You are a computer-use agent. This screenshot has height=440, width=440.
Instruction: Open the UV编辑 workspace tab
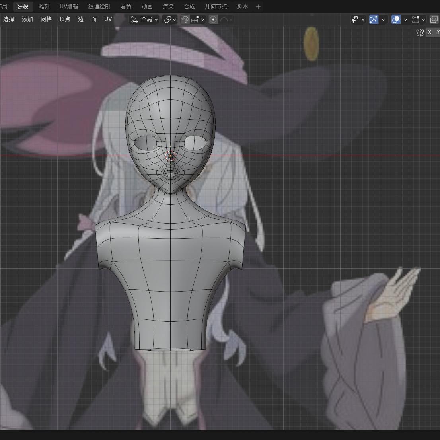[69, 6]
